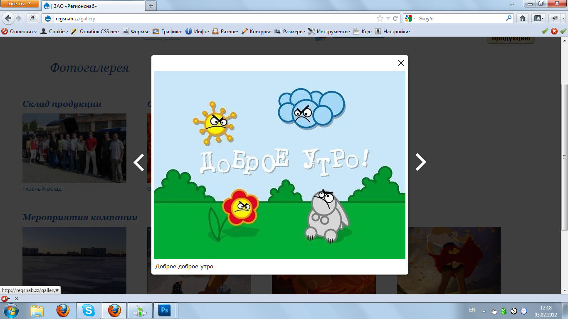Image resolution: width=568 pixels, height=319 pixels.
Task: Open the taskbar clock and date
Action: click(x=546, y=311)
